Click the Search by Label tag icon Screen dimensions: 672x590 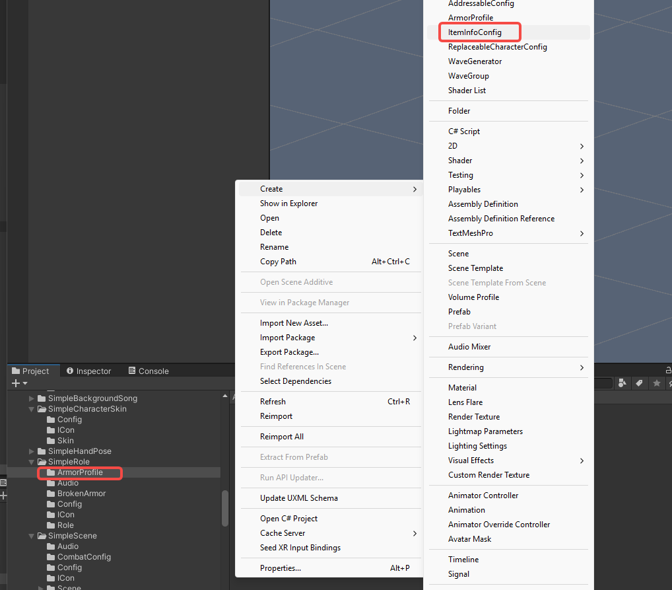coord(639,383)
